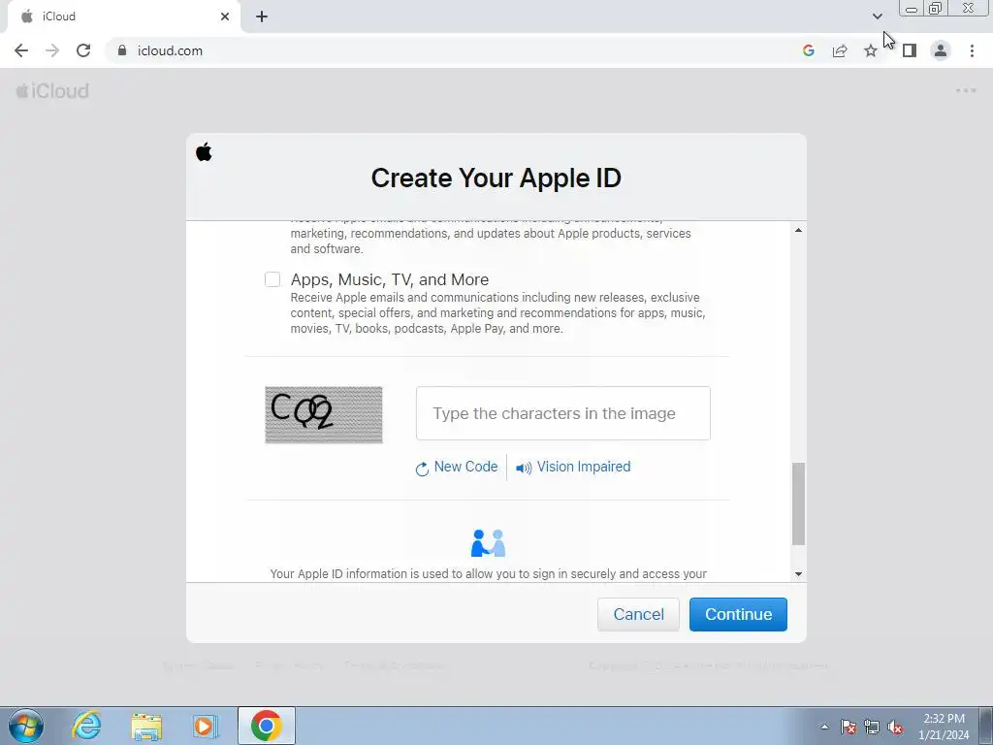Click the captcha image
The width and height of the screenshot is (993, 745).
point(324,414)
